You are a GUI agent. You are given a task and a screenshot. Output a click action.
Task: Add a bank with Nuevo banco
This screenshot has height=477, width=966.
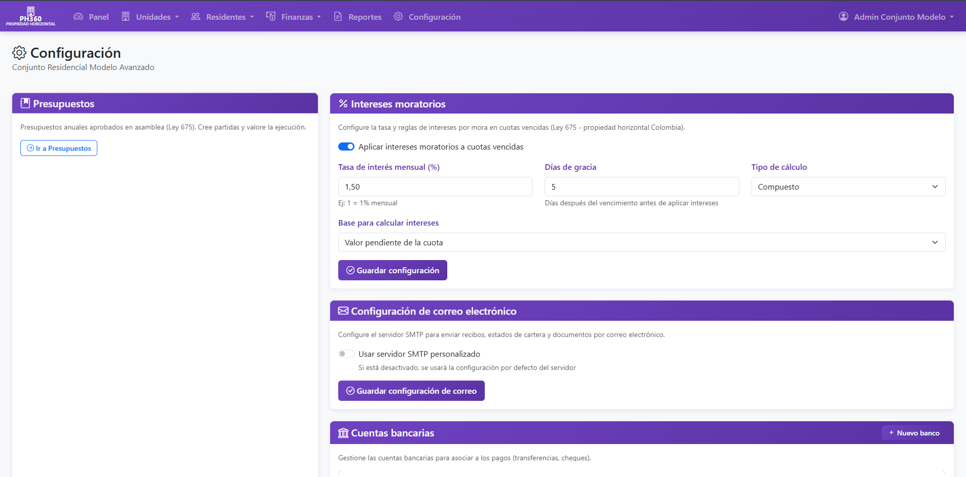[x=914, y=433]
